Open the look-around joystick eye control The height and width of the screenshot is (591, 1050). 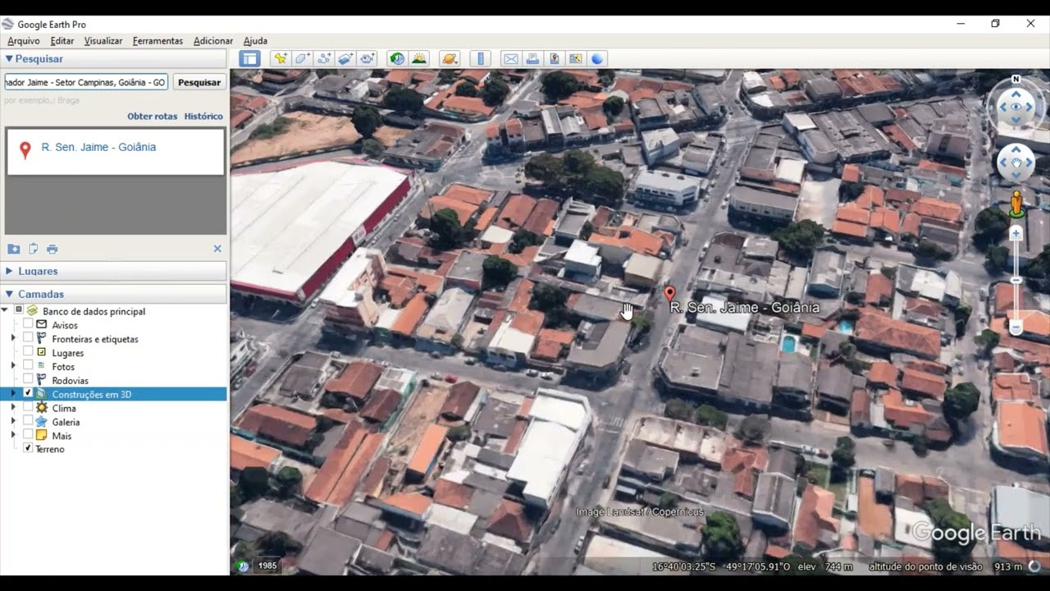1016,108
